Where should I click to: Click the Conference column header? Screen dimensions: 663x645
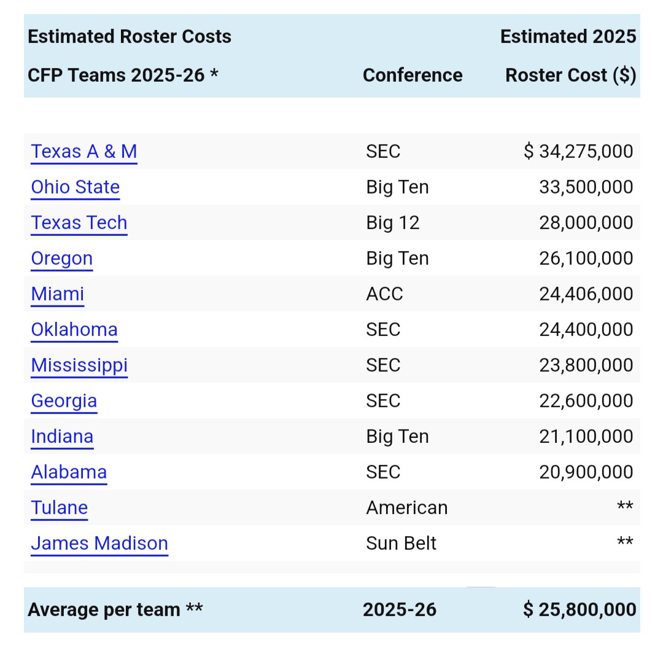(x=413, y=75)
